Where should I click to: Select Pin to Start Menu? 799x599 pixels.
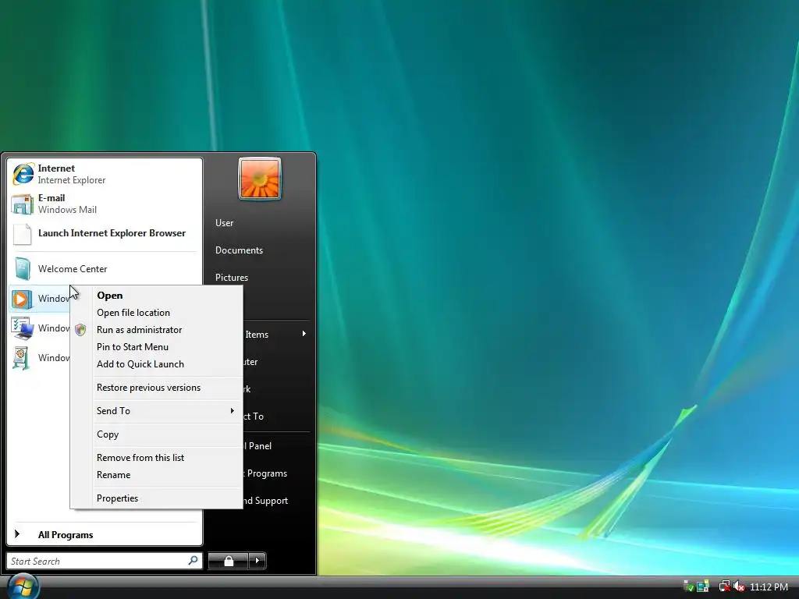tap(156, 347)
